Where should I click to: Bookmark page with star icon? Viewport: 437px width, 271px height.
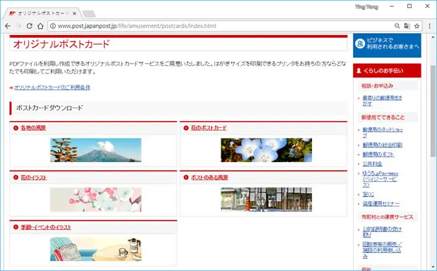pos(417,26)
